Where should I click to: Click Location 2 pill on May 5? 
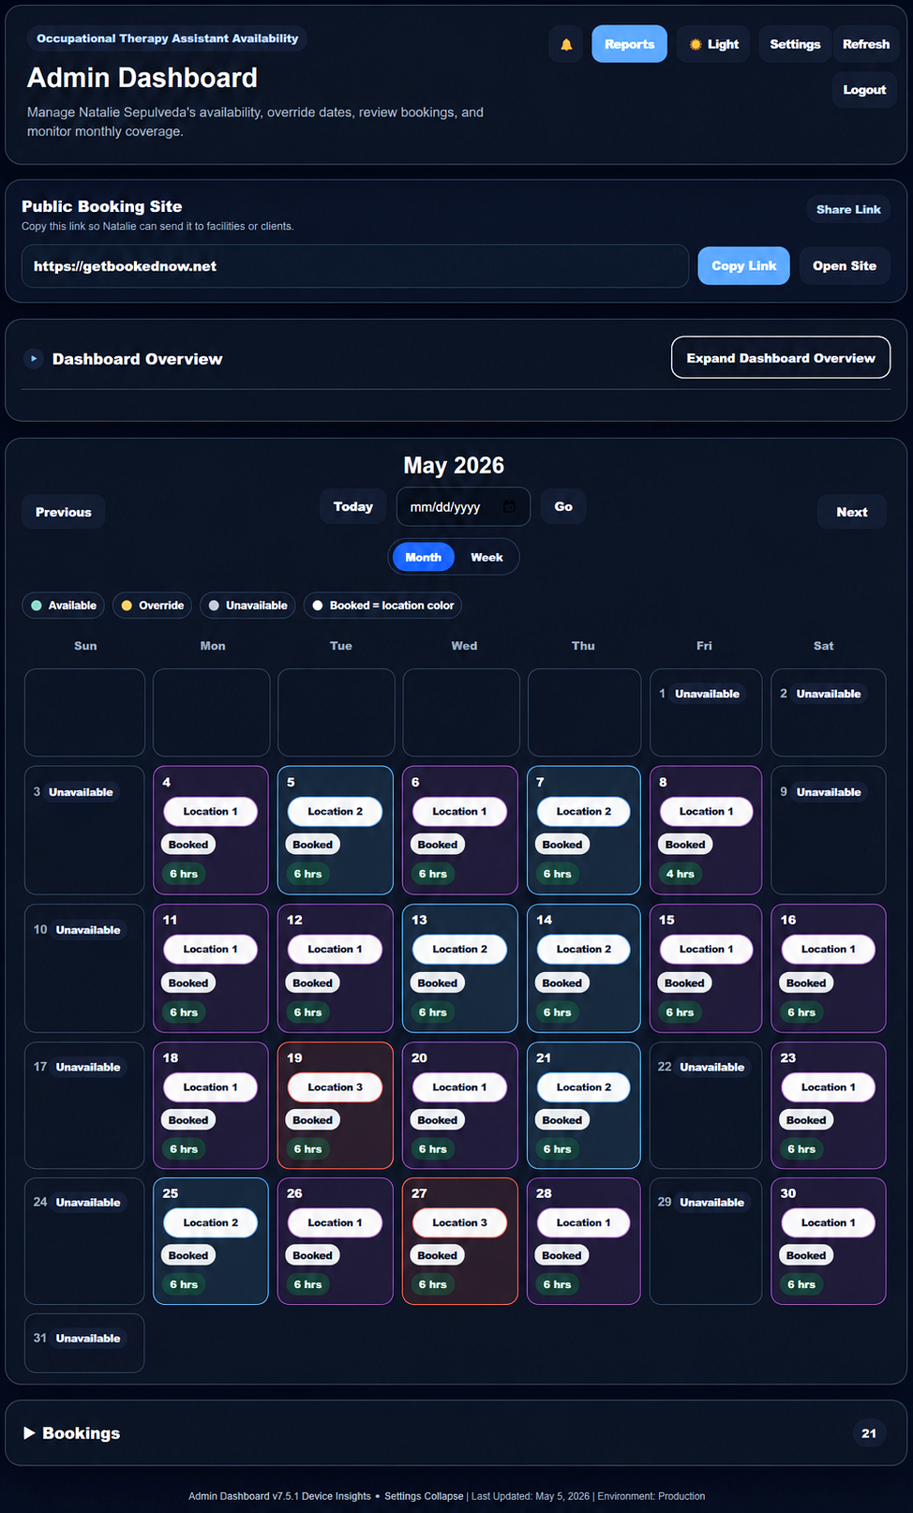coord(335,812)
